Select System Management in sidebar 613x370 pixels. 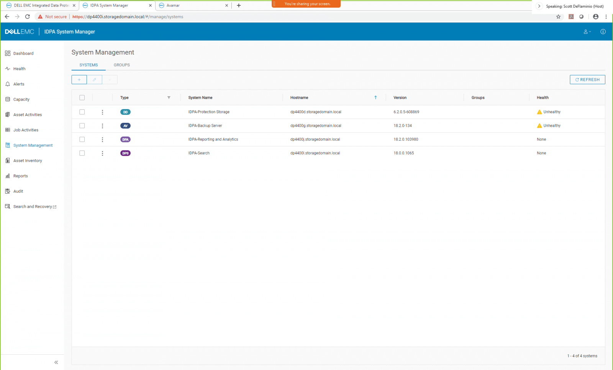29,145
